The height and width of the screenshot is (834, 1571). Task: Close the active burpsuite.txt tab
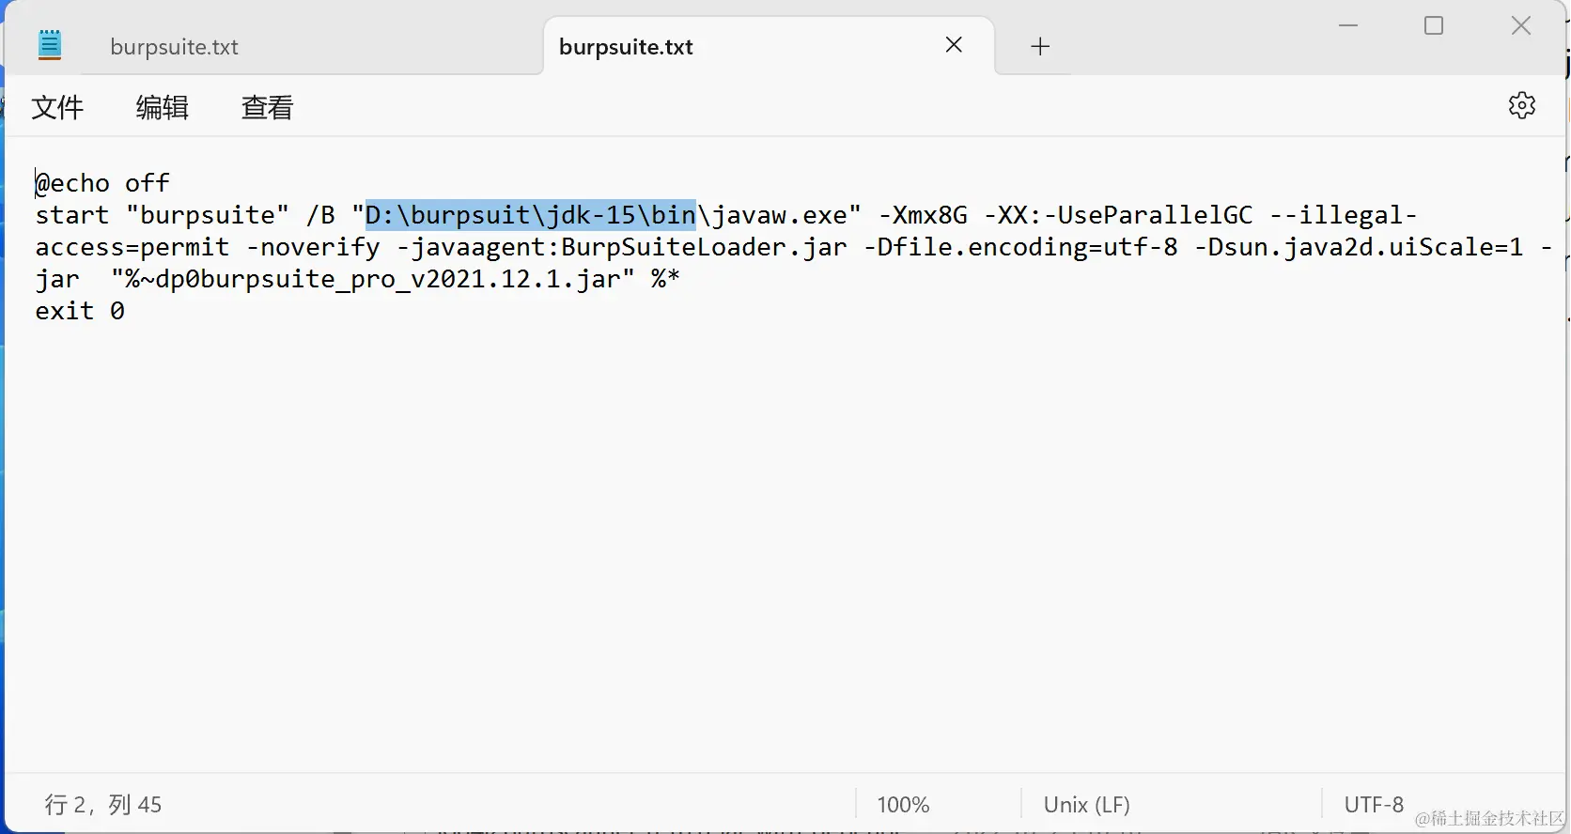pos(954,45)
